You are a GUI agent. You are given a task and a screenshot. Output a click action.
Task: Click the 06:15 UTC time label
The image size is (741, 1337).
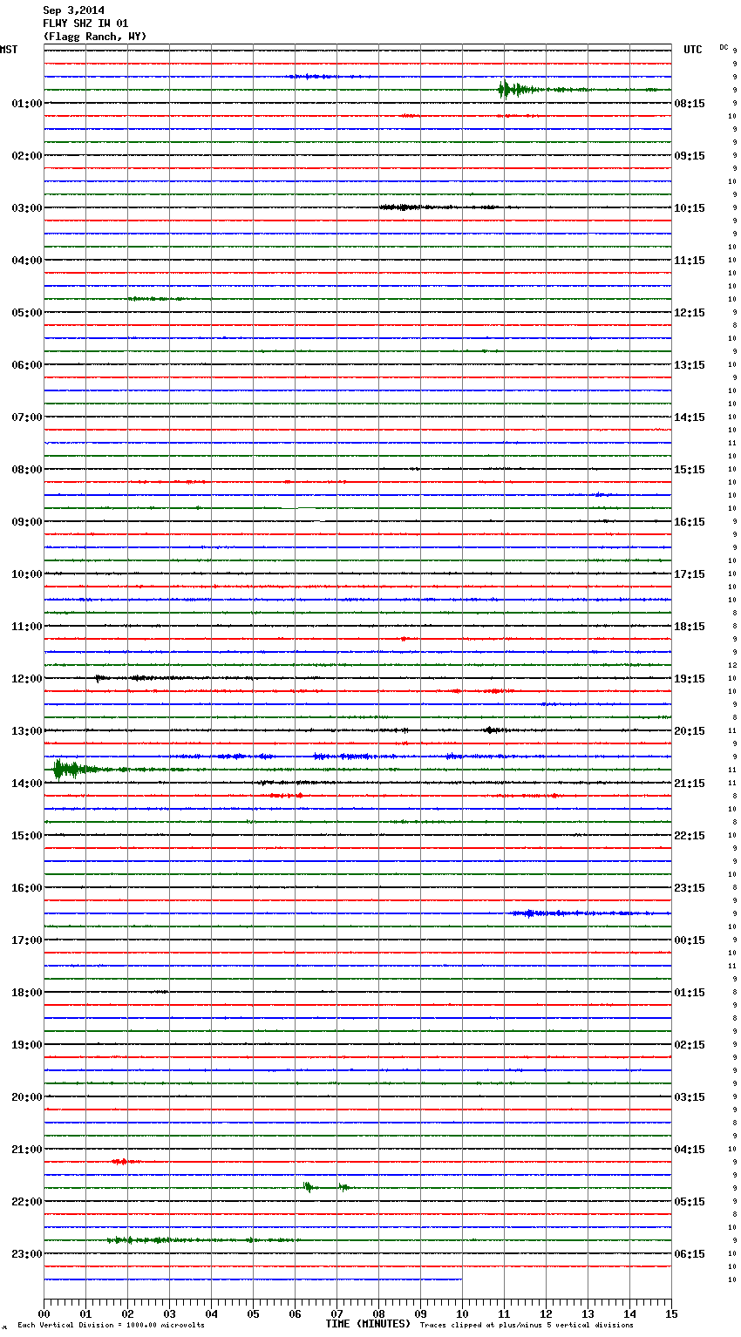(690, 1254)
